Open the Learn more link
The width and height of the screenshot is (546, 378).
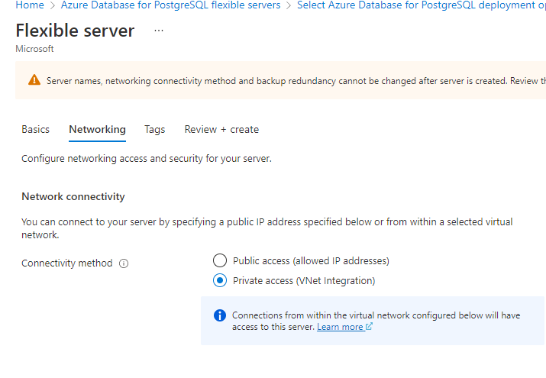(x=341, y=327)
